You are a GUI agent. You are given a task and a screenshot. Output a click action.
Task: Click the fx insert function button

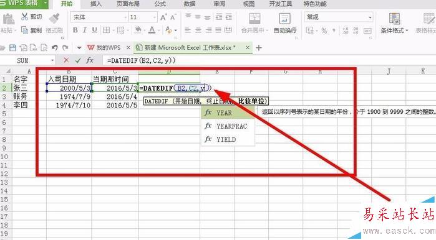pos(90,60)
